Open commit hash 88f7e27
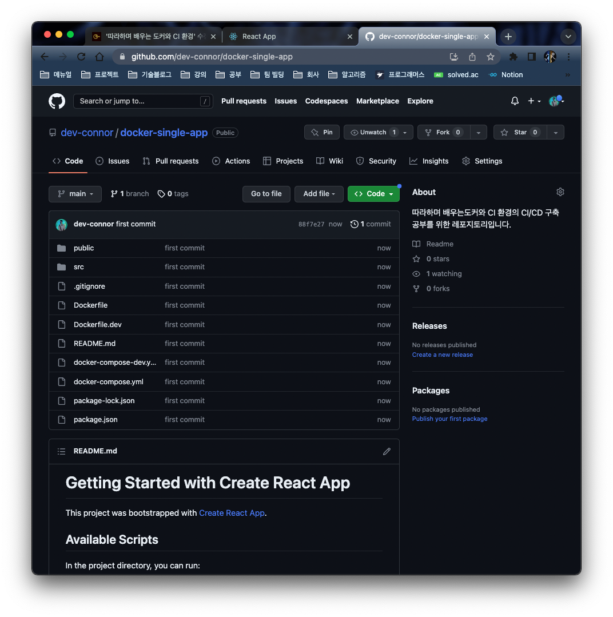This screenshot has height=617, width=613. click(x=311, y=224)
